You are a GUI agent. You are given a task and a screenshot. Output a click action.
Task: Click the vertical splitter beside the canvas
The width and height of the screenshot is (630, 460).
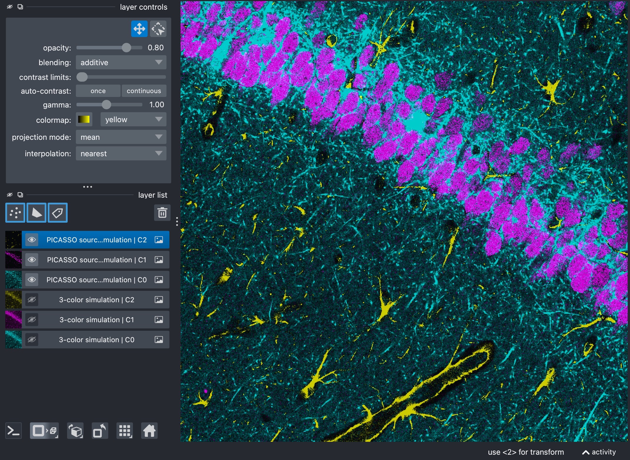tap(177, 221)
